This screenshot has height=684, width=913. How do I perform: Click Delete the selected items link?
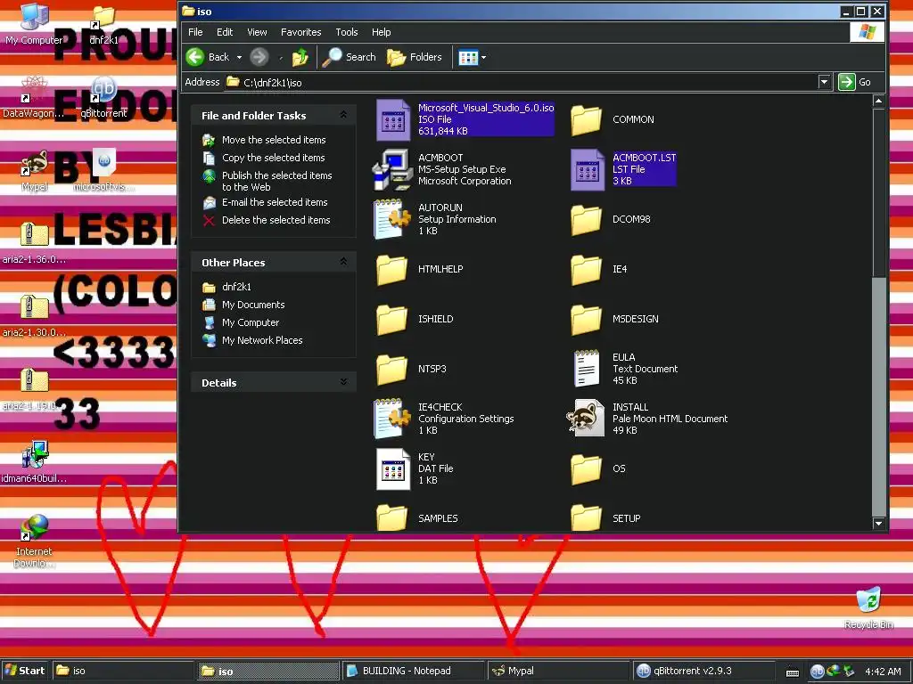point(276,220)
